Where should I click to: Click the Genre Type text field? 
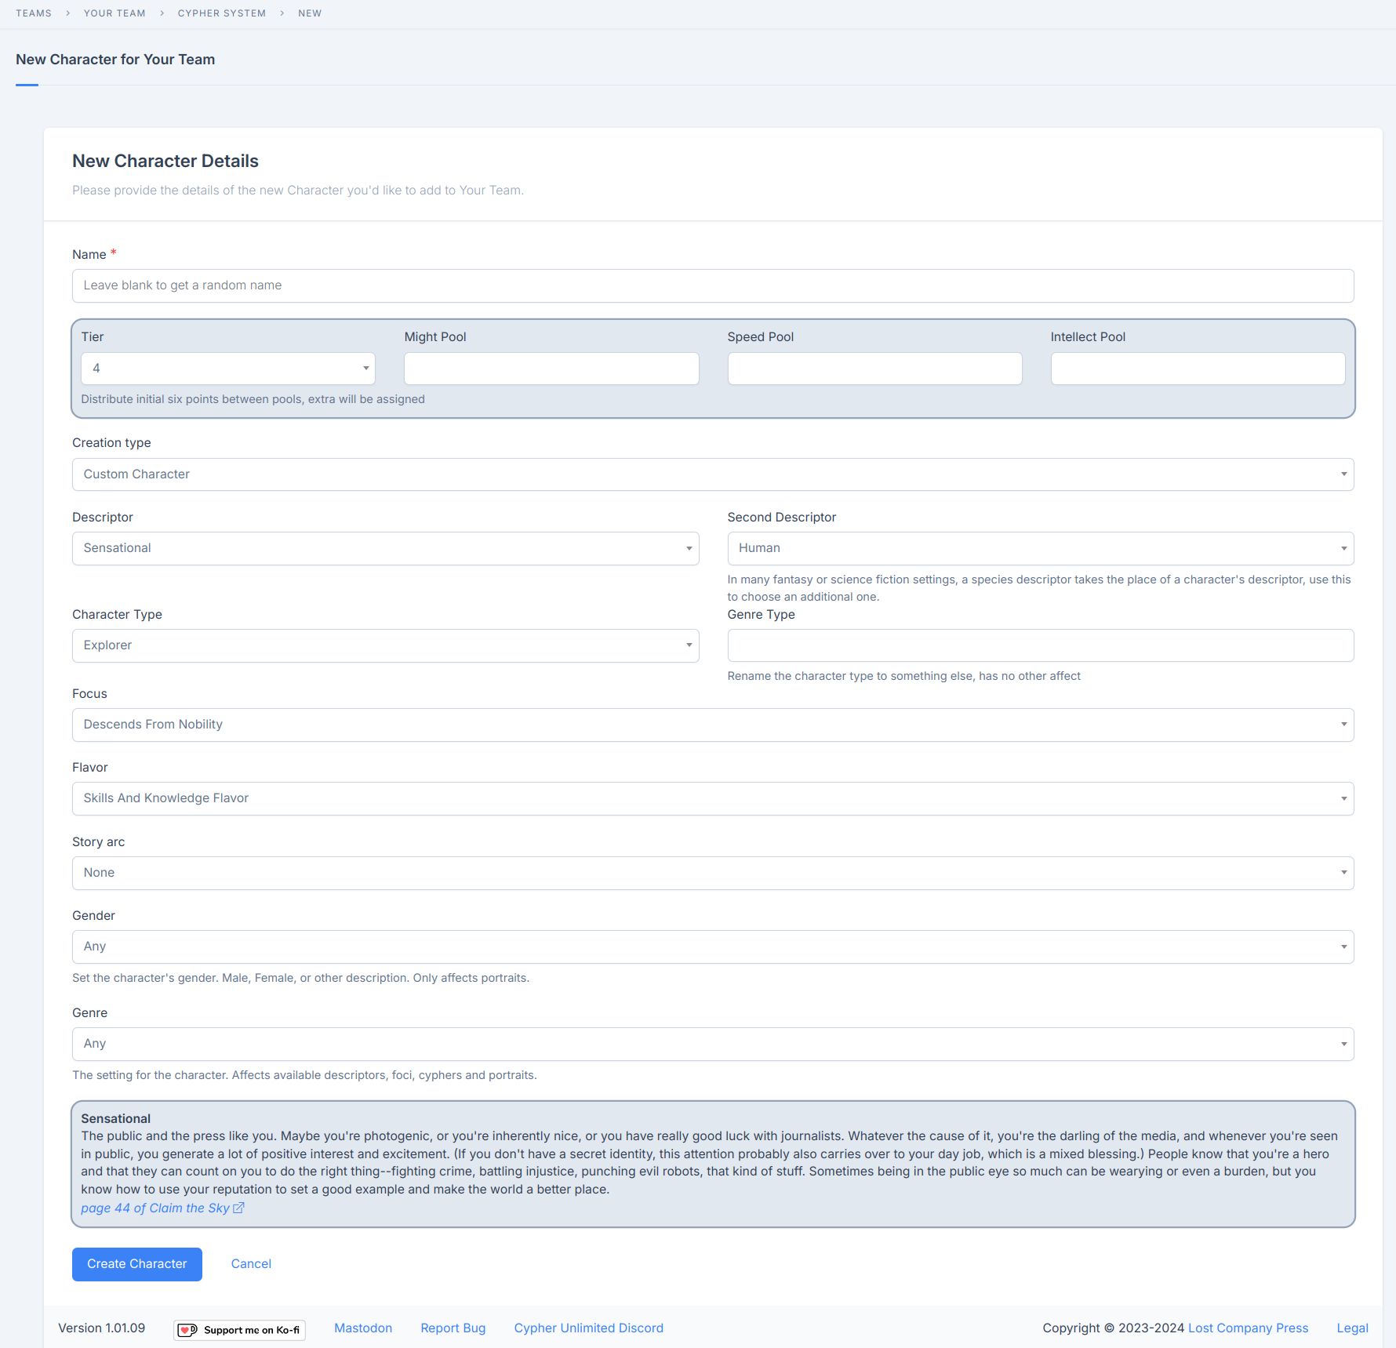point(1040,645)
